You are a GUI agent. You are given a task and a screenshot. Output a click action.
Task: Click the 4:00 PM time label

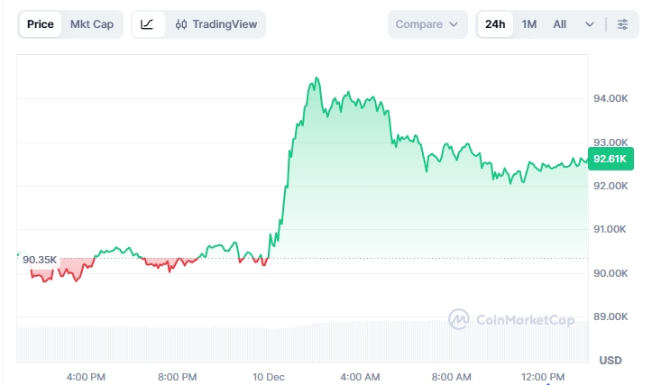pyautogui.click(x=87, y=375)
